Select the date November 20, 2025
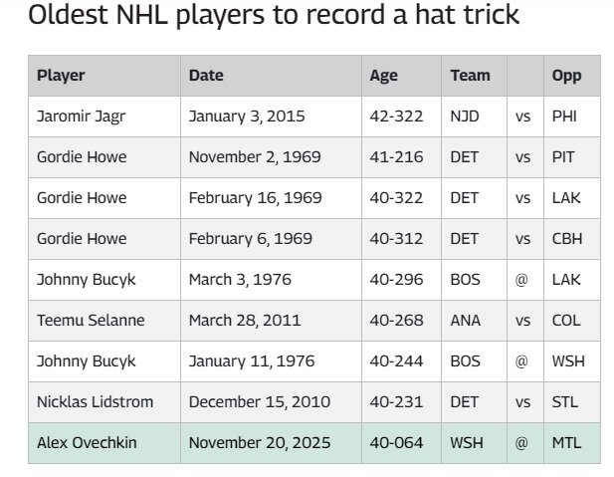Screen dimensions: 614x477 (x=260, y=443)
